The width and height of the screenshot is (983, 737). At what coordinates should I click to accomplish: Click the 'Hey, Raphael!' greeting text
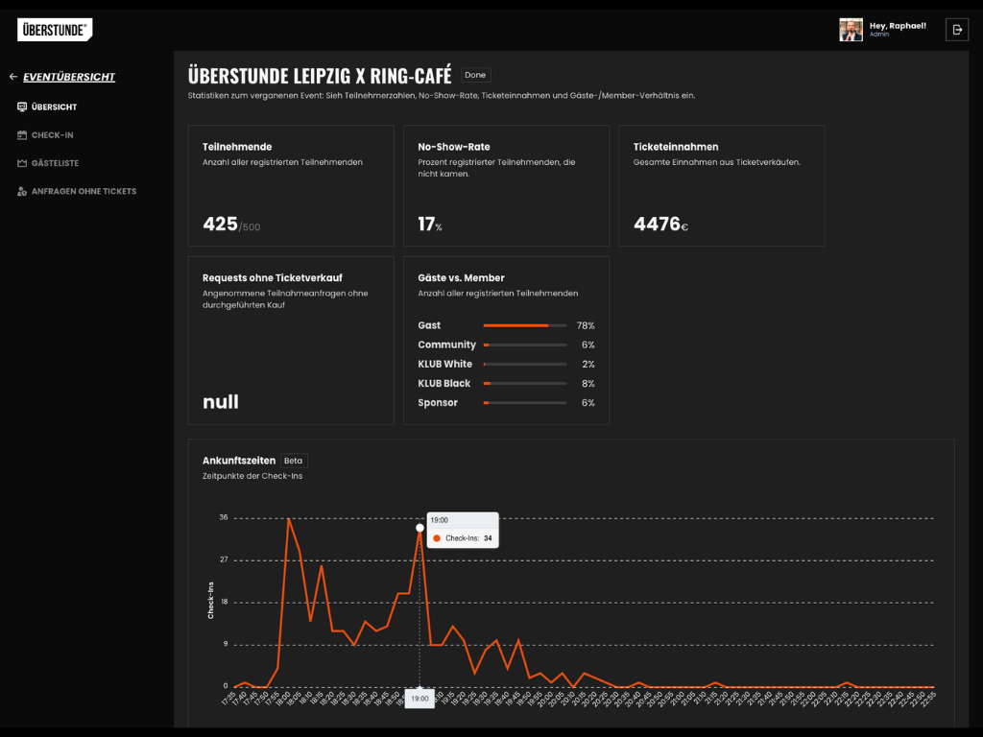(898, 26)
